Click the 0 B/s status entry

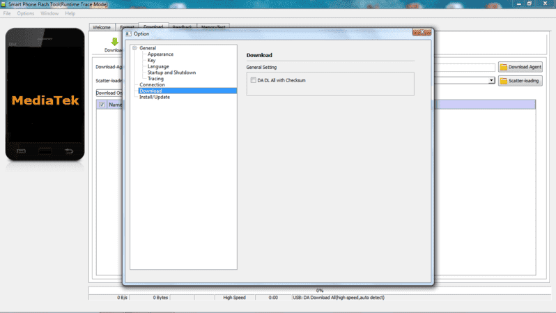click(122, 298)
